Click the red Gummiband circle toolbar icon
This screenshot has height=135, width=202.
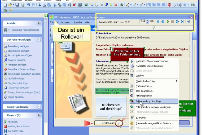pos(116,5)
